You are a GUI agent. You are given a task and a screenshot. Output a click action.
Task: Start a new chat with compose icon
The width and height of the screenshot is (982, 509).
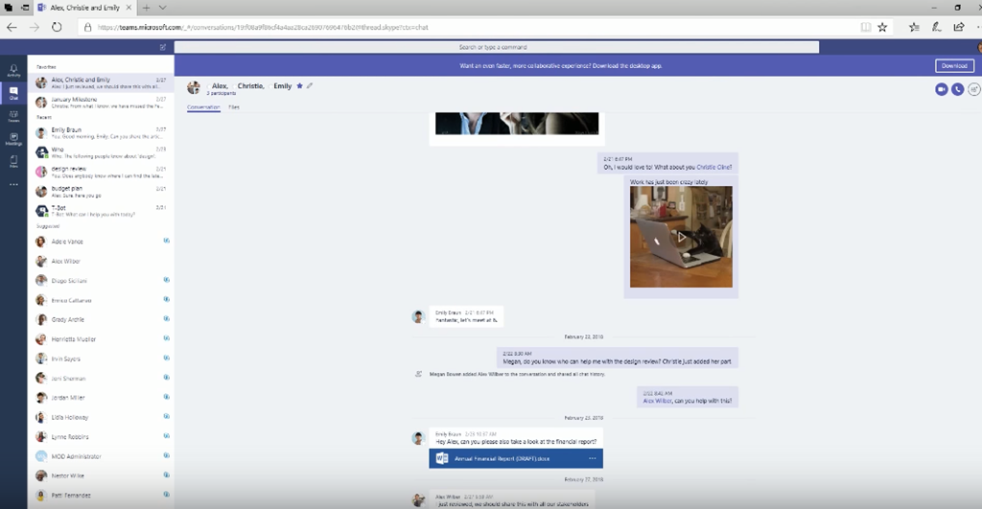[163, 46]
